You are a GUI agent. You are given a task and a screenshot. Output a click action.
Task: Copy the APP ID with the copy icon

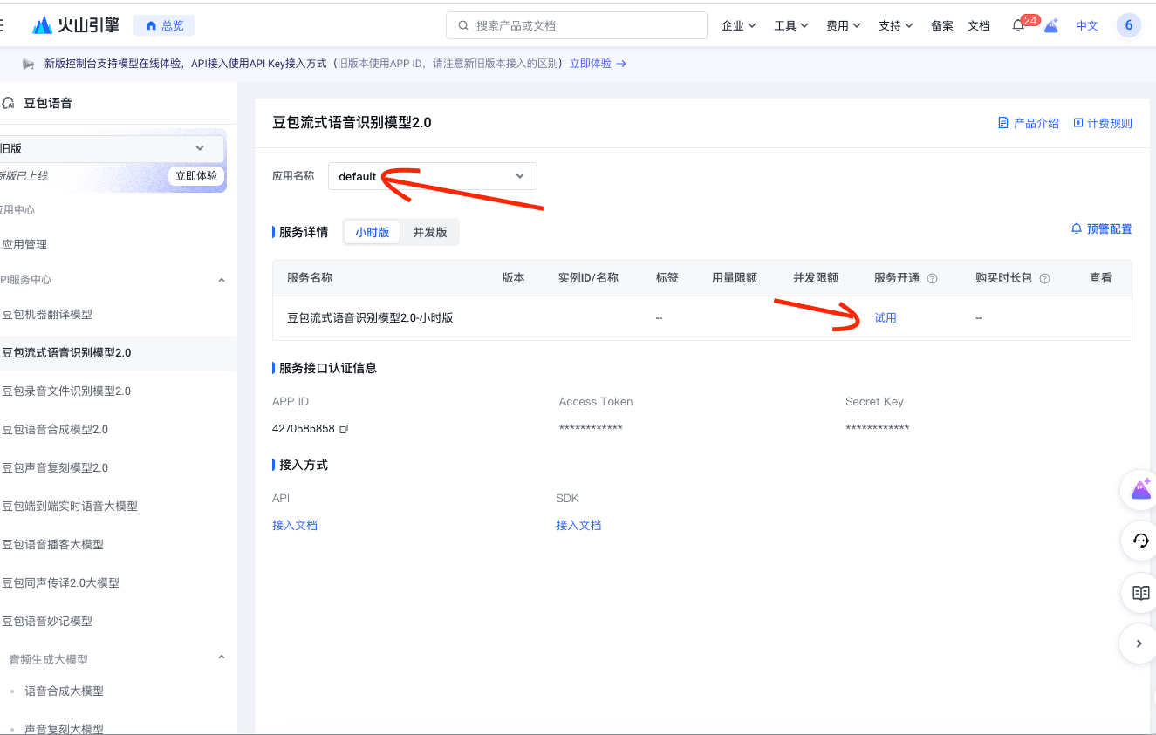click(344, 429)
